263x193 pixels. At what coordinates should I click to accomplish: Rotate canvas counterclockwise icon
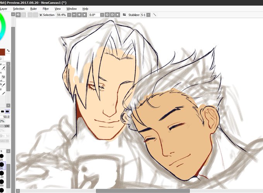coord(107,15)
